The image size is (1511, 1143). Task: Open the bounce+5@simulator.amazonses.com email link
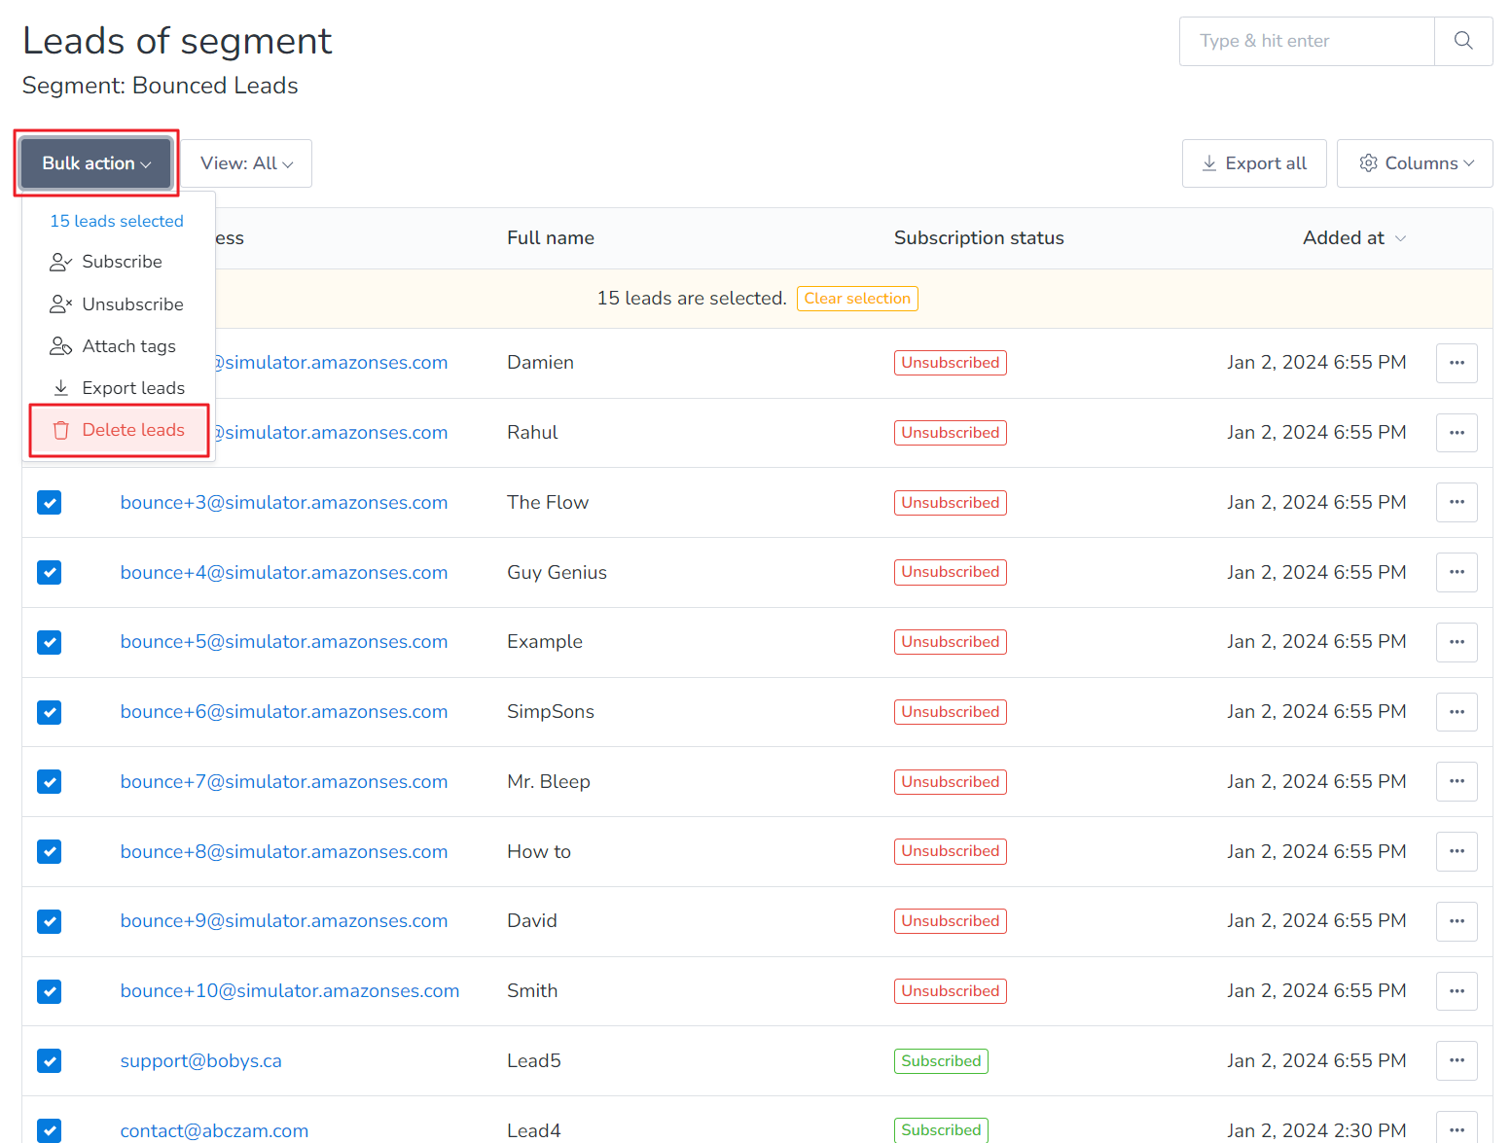(x=284, y=641)
